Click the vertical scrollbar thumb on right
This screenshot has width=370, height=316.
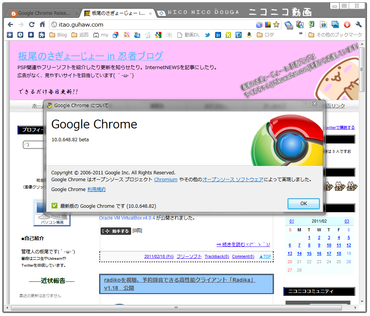pos(362,70)
